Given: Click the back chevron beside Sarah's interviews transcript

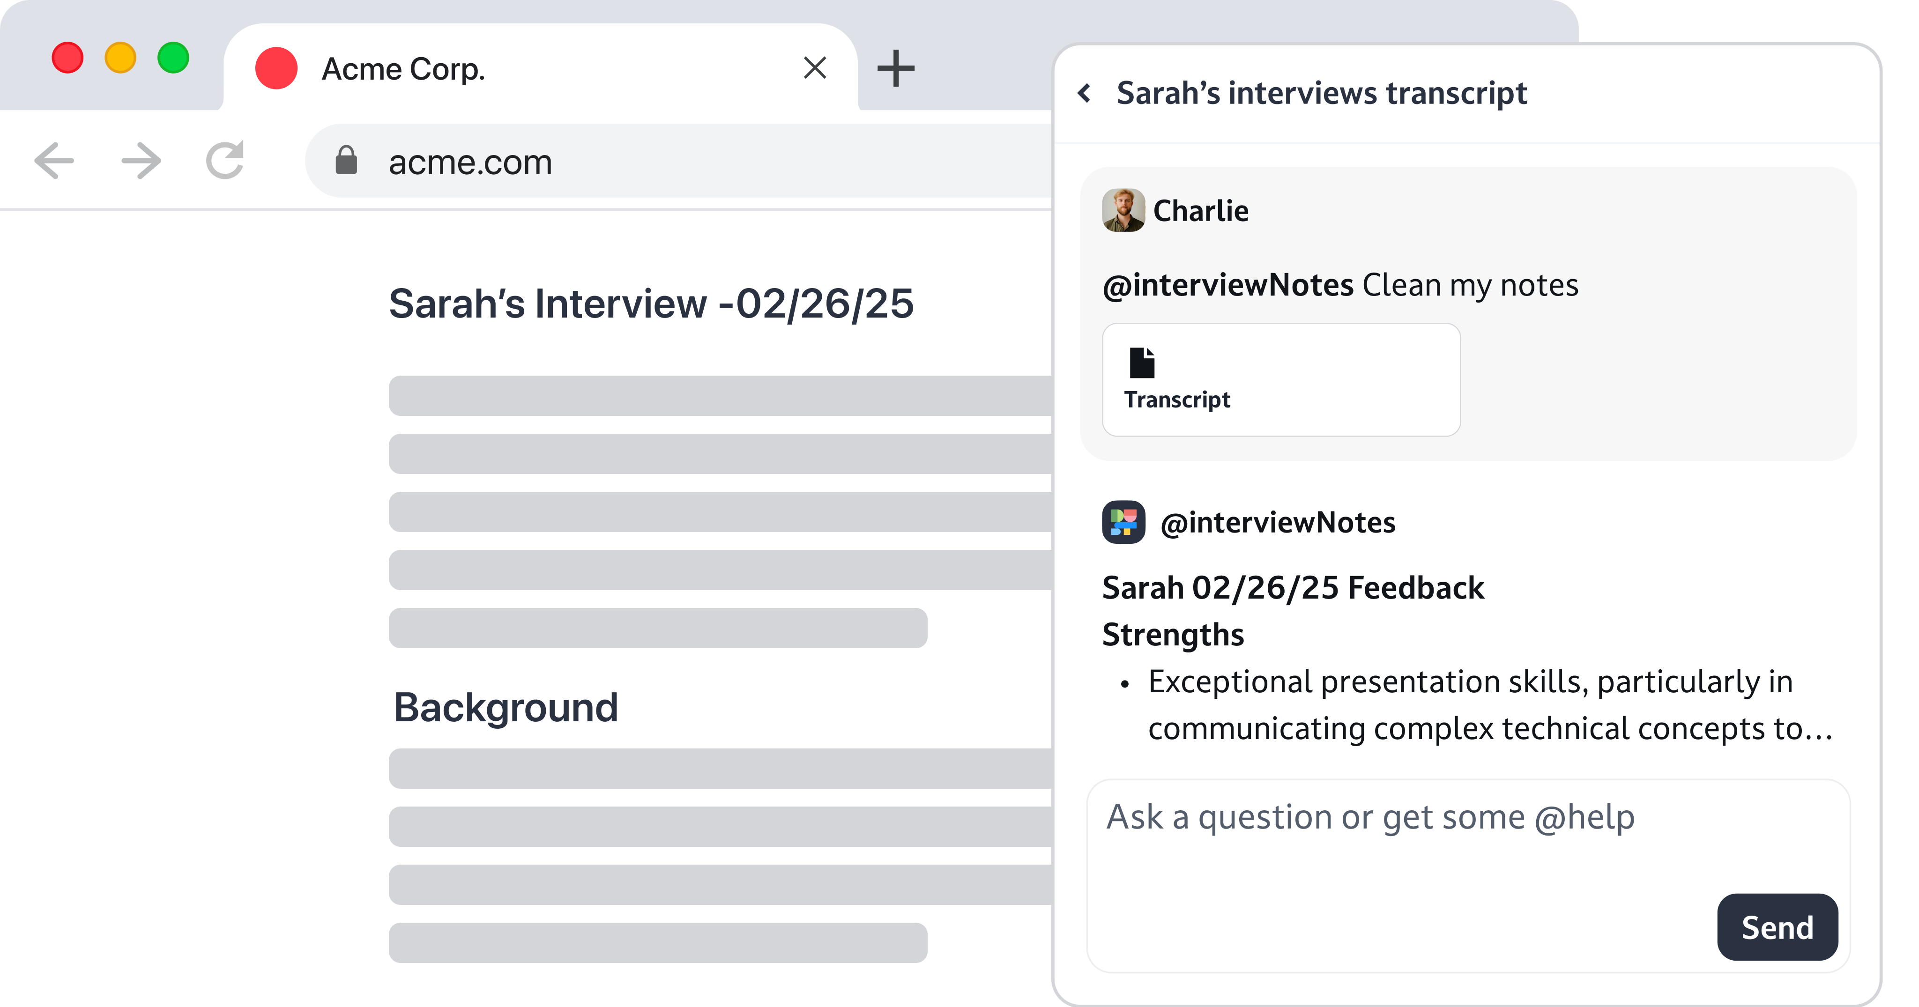Looking at the screenshot, I should pyautogui.click(x=1085, y=94).
